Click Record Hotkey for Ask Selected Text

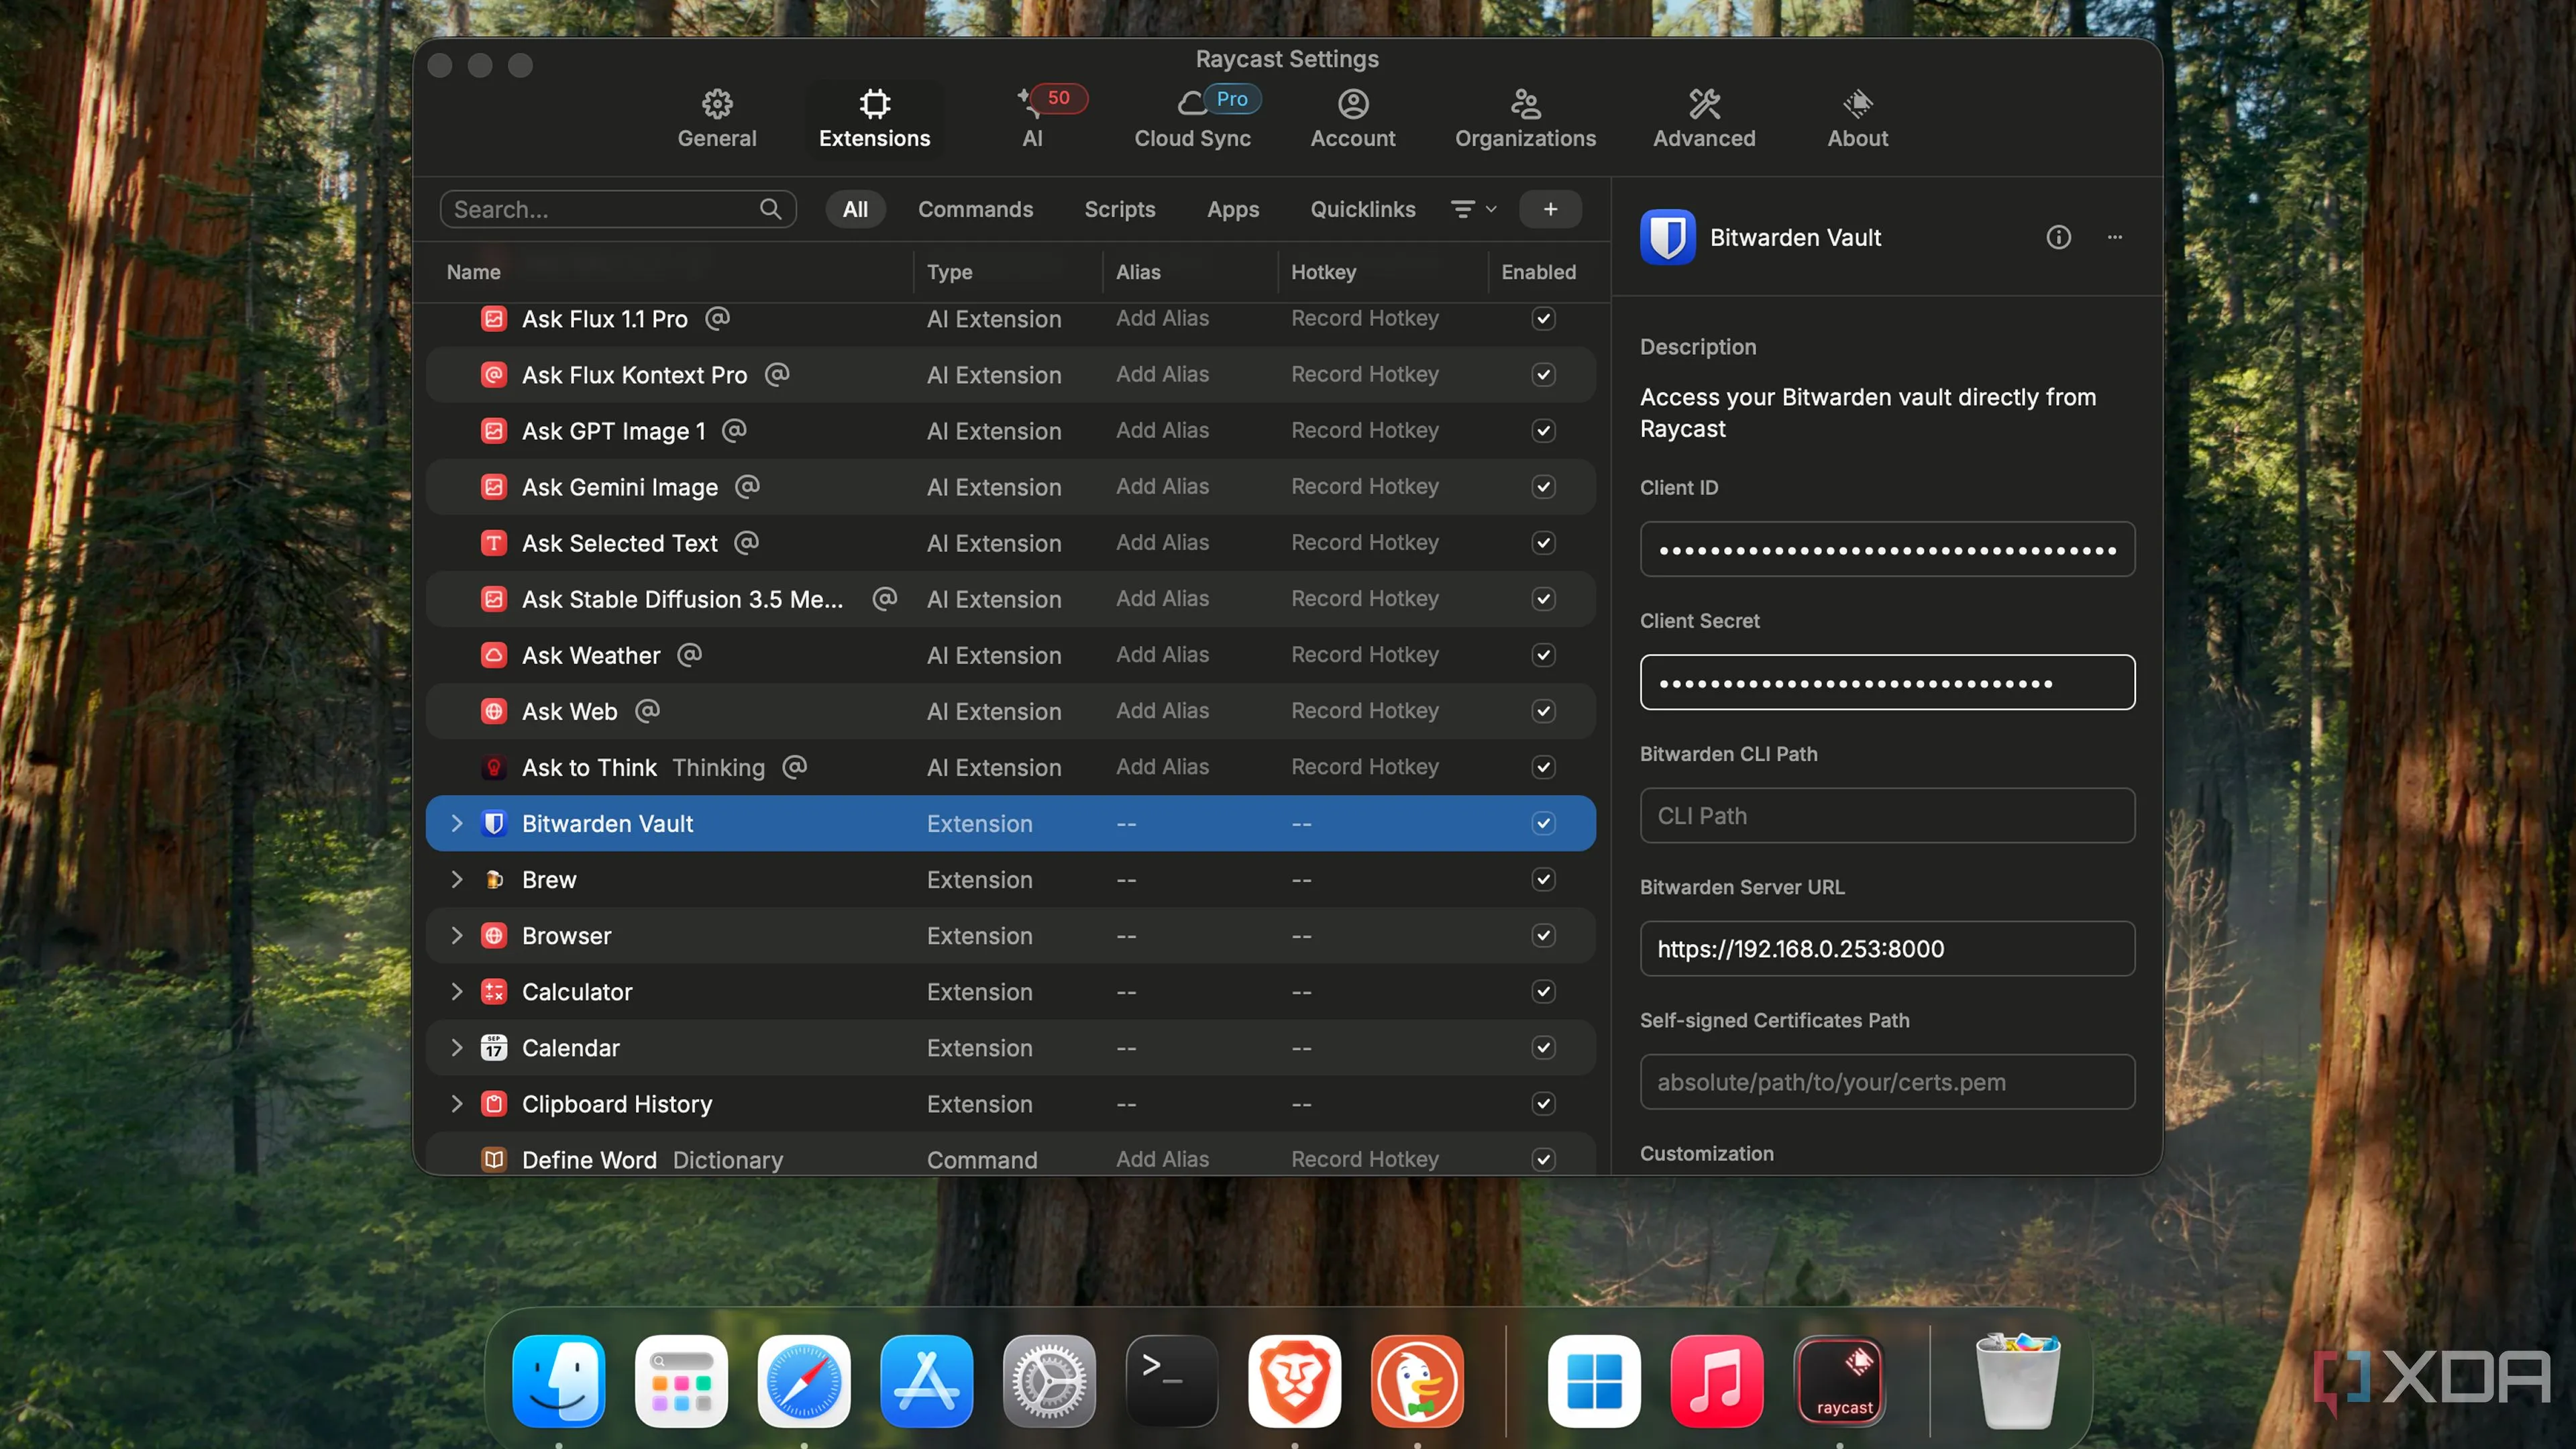tap(1364, 542)
